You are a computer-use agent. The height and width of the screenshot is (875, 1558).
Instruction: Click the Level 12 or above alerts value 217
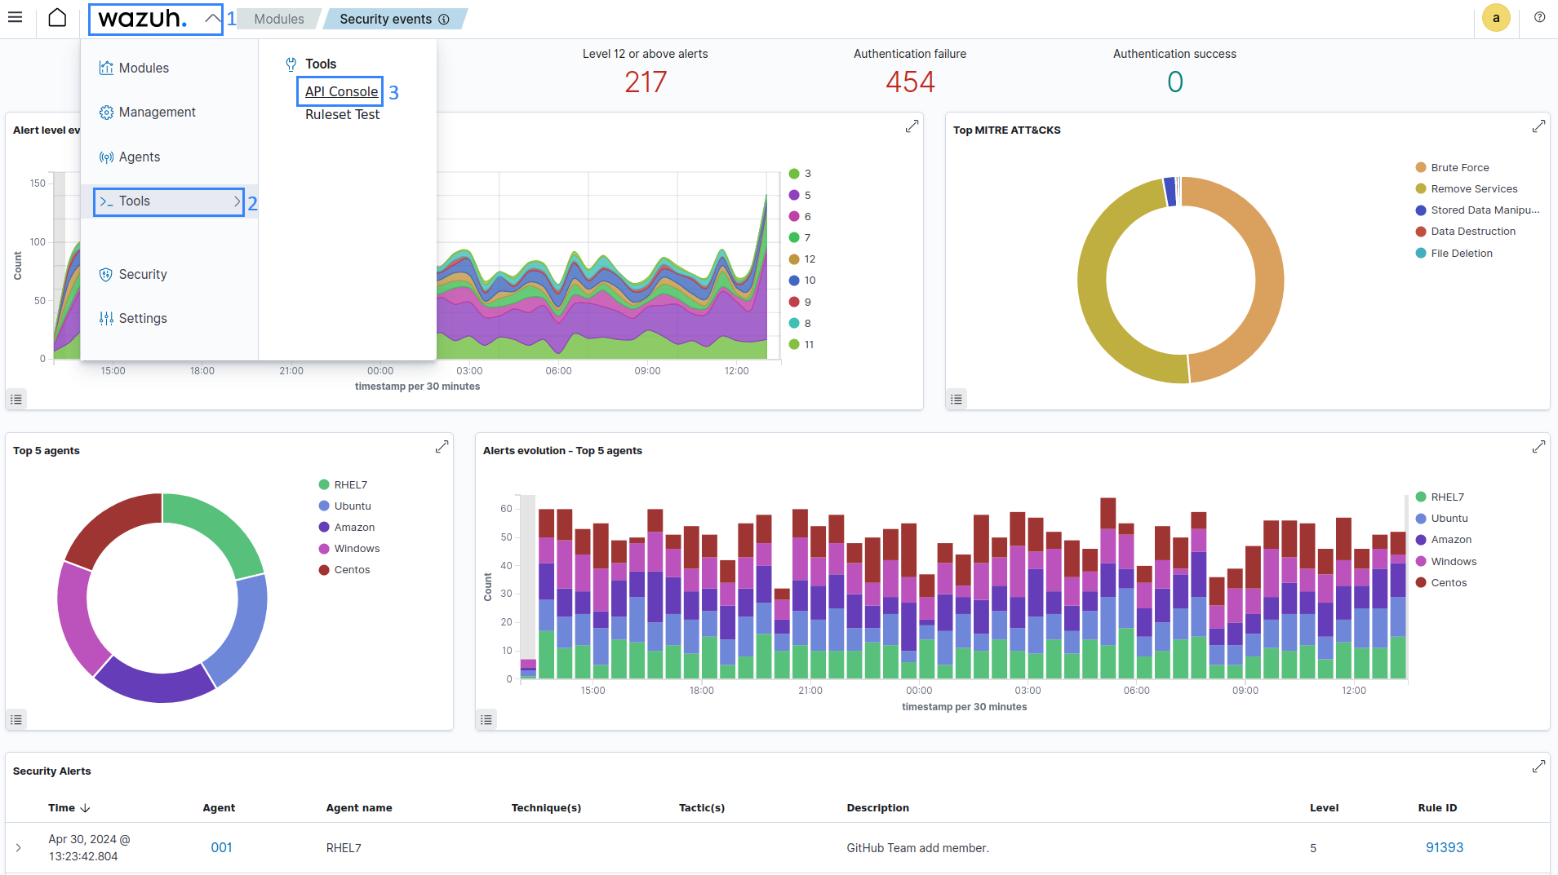tap(646, 82)
